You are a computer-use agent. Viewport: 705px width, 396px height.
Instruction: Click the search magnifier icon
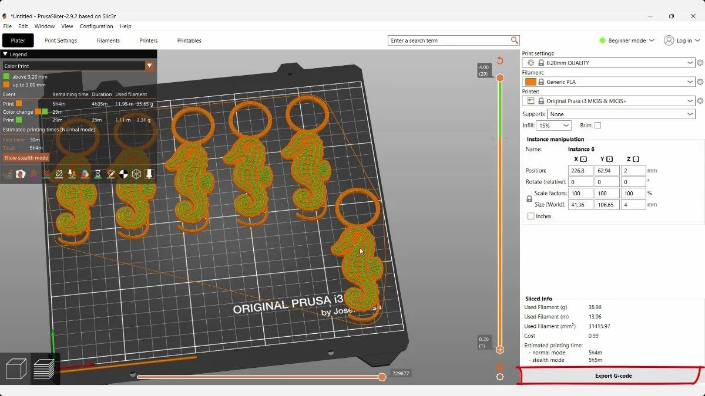[x=515, y=40]
